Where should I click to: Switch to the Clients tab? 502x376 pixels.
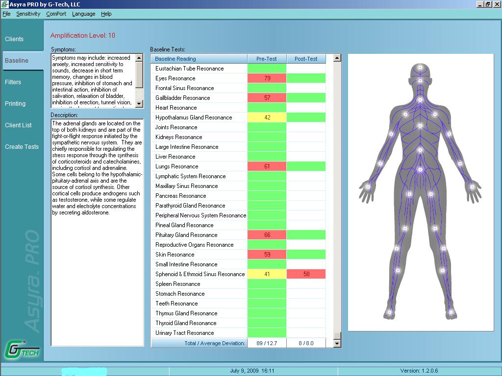(14, 39)
